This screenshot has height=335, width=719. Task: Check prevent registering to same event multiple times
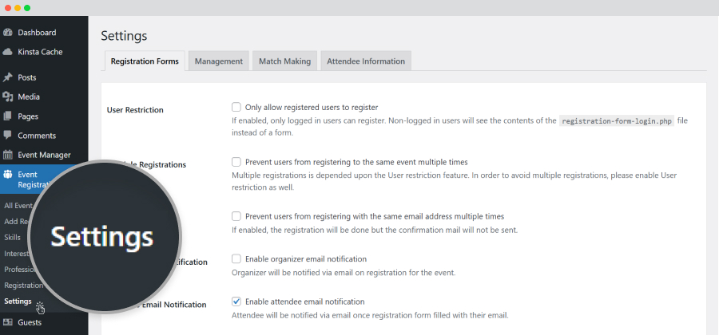pos(236,162)
